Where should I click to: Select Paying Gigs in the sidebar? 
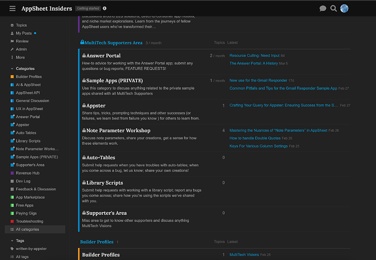pos(26,213)
